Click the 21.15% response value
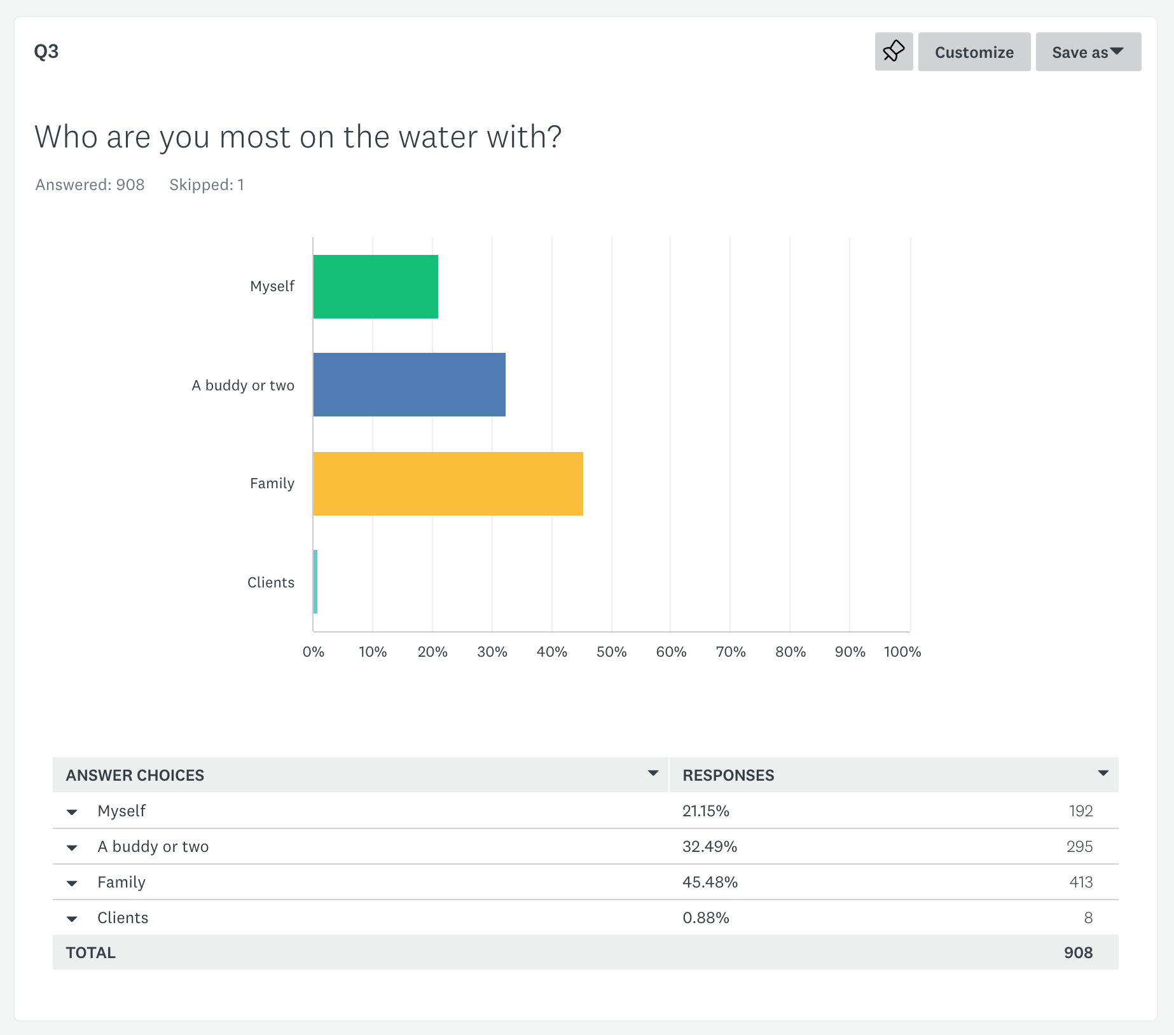Viewport: 1174px width, 1035px height. [x=706, y=811]
